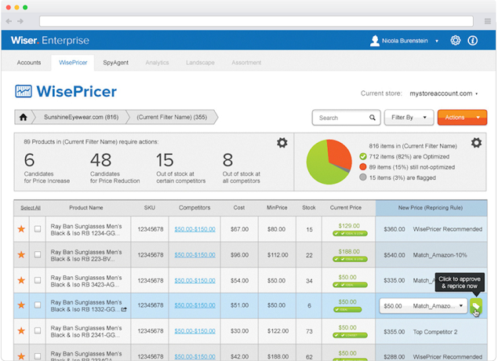Open Match_Amazo repricing rule dropdown
Viewport: 502px width, 361px height.
424,306
